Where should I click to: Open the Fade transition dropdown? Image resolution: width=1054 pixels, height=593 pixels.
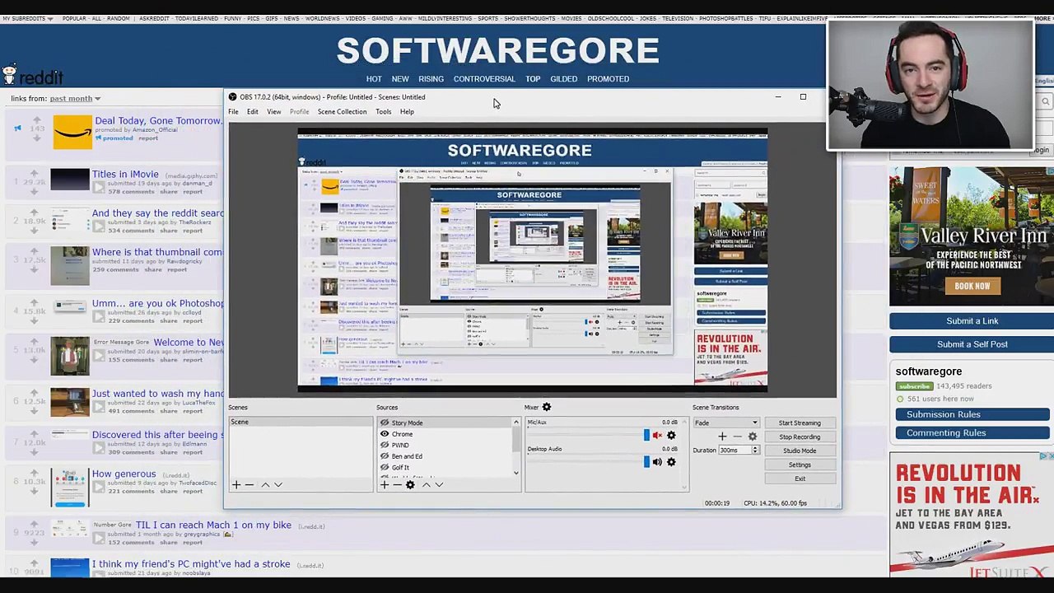point(726,423)
